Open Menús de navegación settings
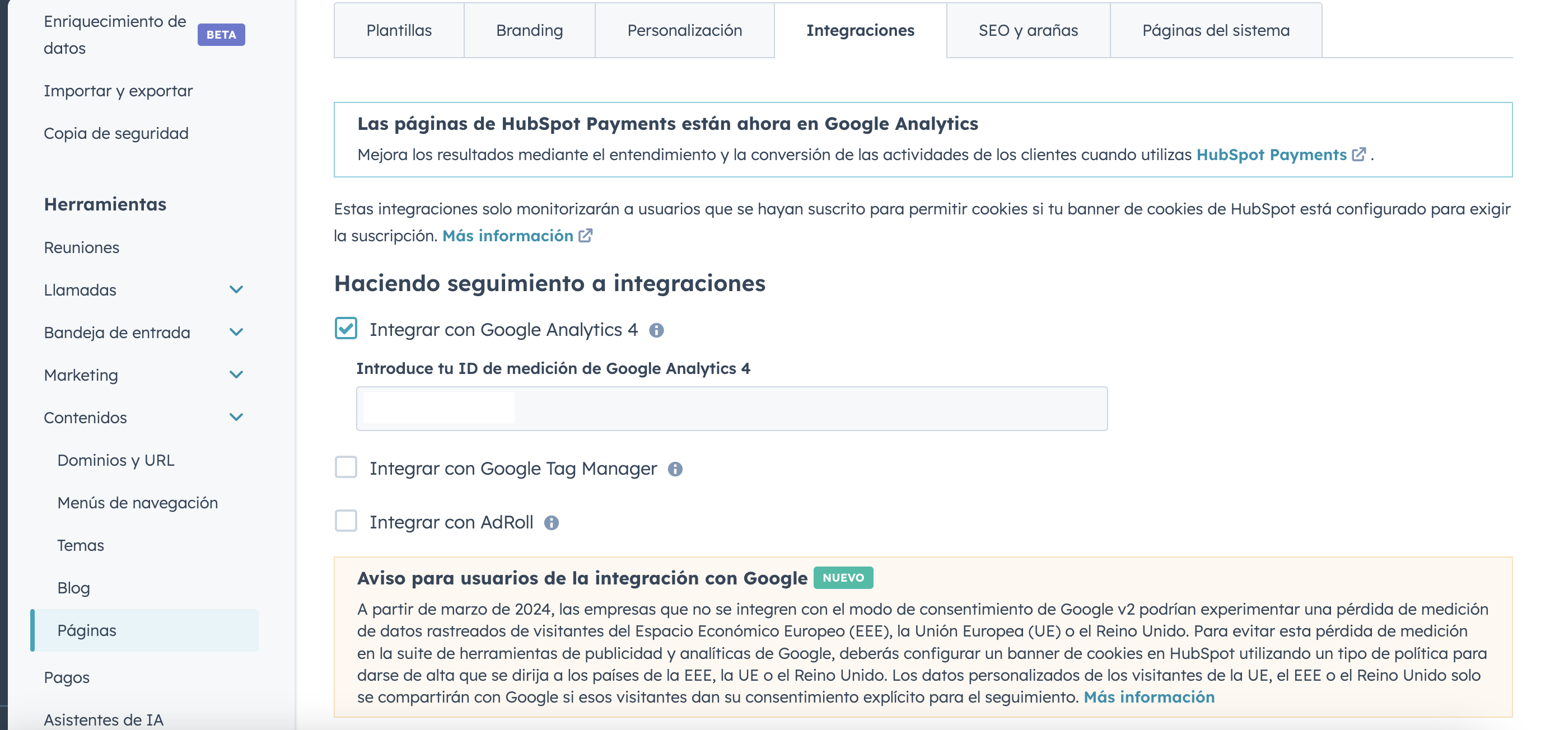Screen dimensions: 1541x730 point(138,503)
